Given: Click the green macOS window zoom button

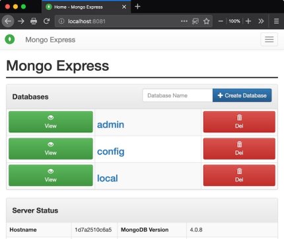Looking at the screenshot, I should [23, 7].
